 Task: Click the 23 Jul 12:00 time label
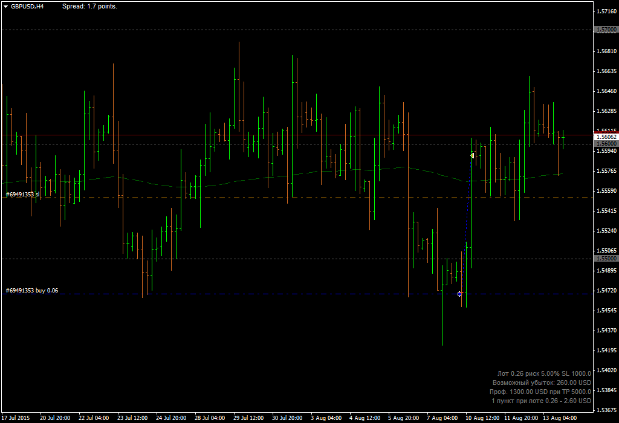pyautogui.click(x=132, y=418)
